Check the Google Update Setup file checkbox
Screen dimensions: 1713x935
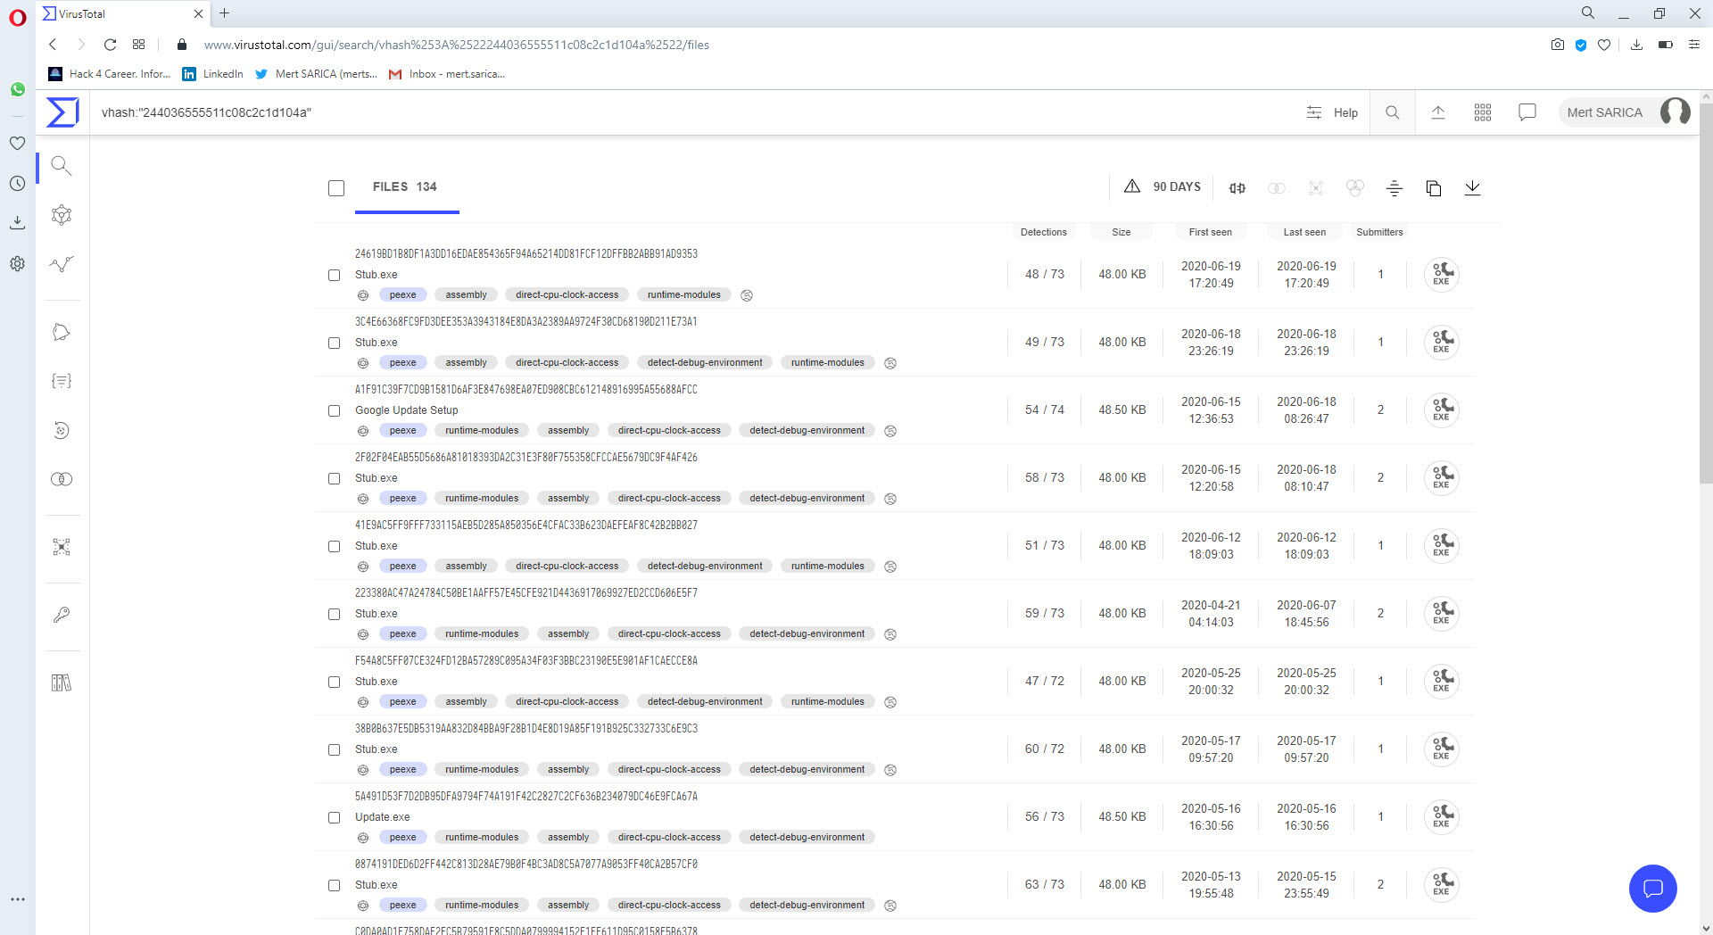click(x=335, y=410)
